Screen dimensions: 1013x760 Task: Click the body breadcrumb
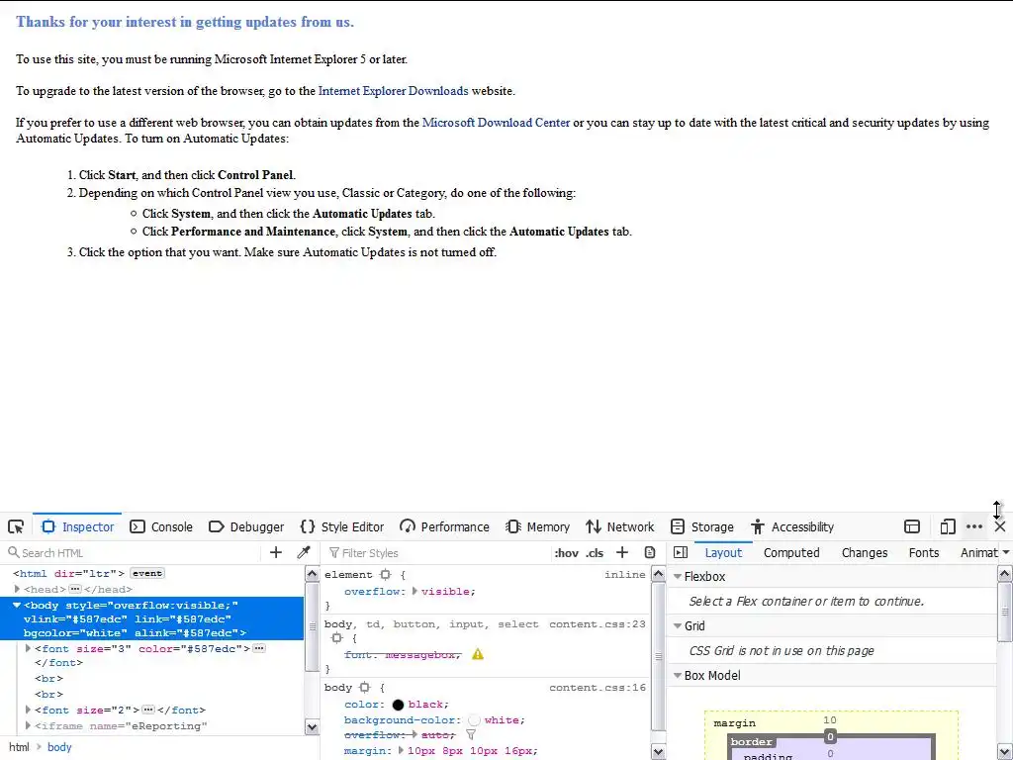pos(59,747)
